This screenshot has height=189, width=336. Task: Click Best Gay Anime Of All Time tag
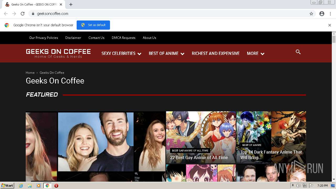click(190, 151)
